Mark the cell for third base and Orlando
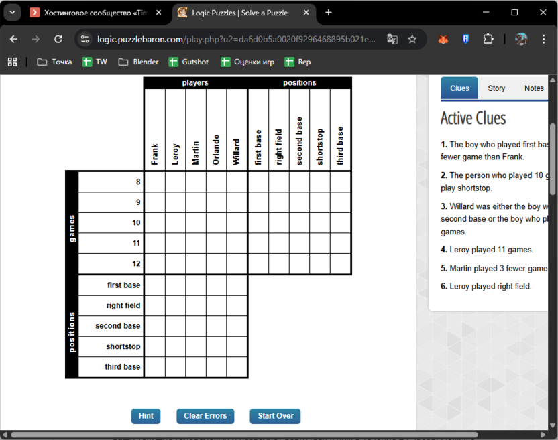 pos(216,367)
